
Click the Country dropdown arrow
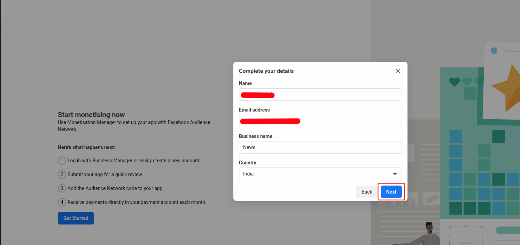[x=395, y=174]
